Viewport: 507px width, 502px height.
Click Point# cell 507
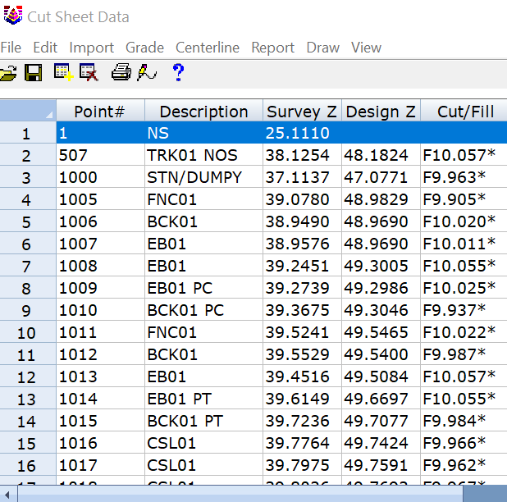[101, 155]
